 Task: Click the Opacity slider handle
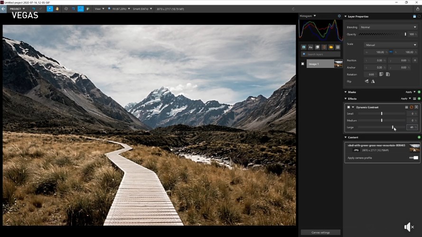[405, 34]
